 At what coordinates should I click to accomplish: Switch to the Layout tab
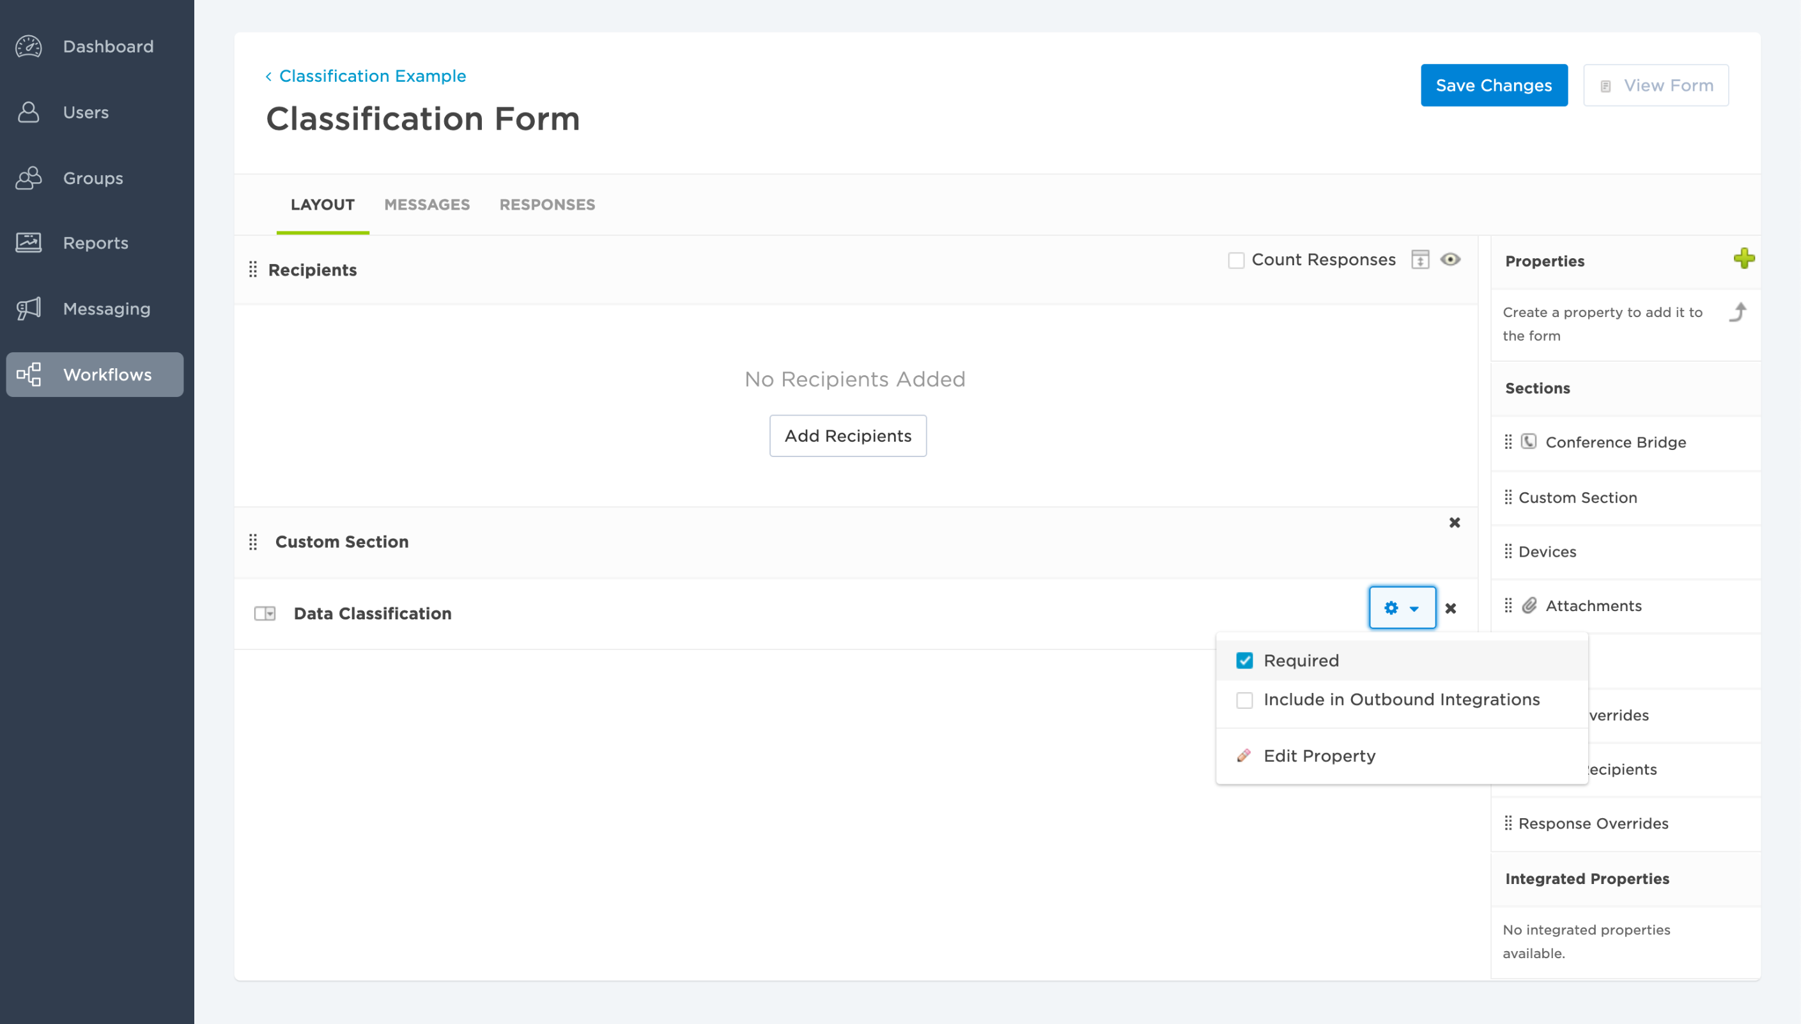(x=323, y=205)
